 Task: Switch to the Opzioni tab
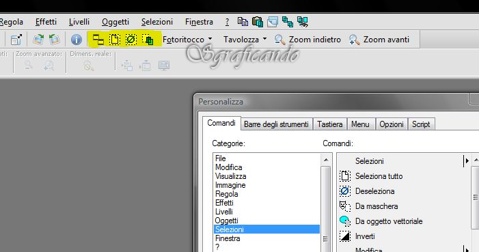click(x=392, y=124)
